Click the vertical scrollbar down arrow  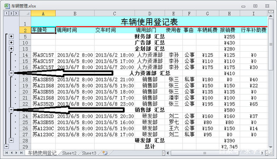(x=271, y=147)
